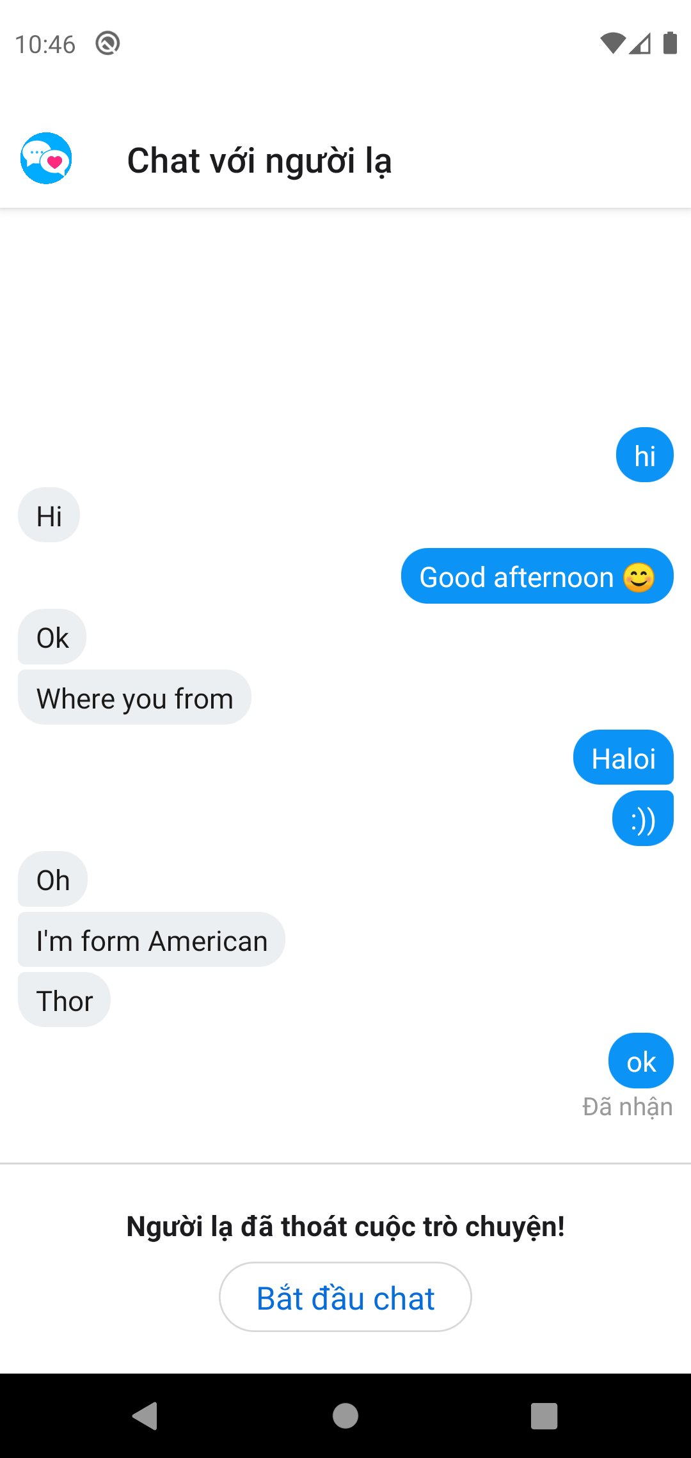
Task: Tap the "Oh" received message bubble
Action: pos(52,879)
